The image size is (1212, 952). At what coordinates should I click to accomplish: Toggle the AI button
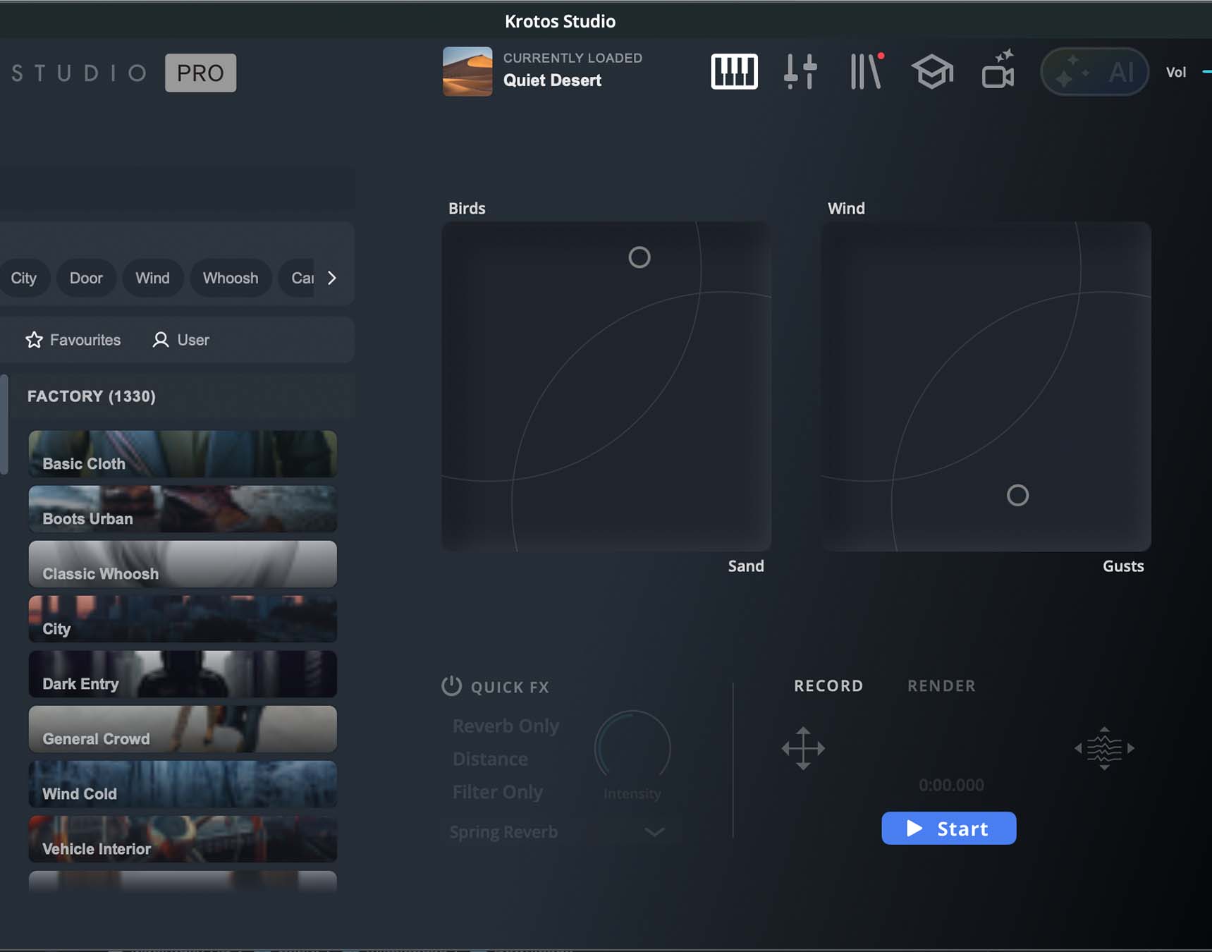click(x=1094, y=72)
